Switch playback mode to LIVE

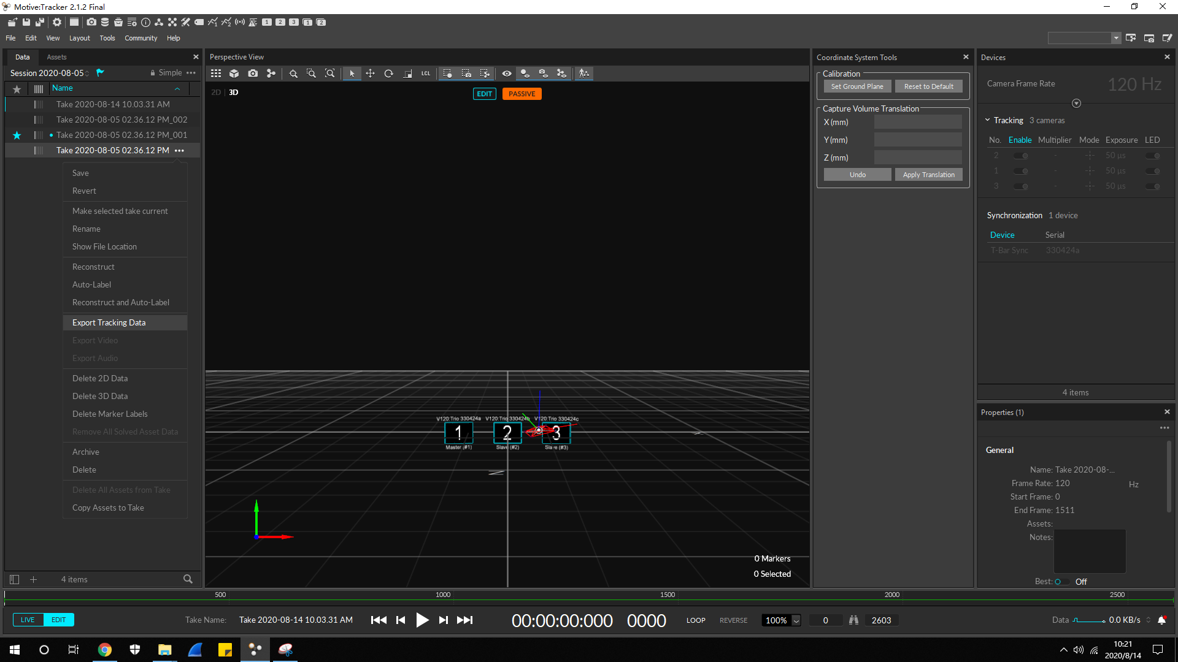28,620
